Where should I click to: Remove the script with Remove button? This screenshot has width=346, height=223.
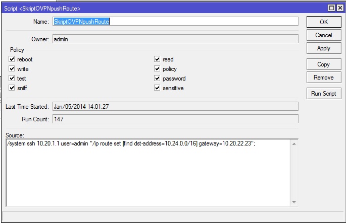click(x=324, y=78)
